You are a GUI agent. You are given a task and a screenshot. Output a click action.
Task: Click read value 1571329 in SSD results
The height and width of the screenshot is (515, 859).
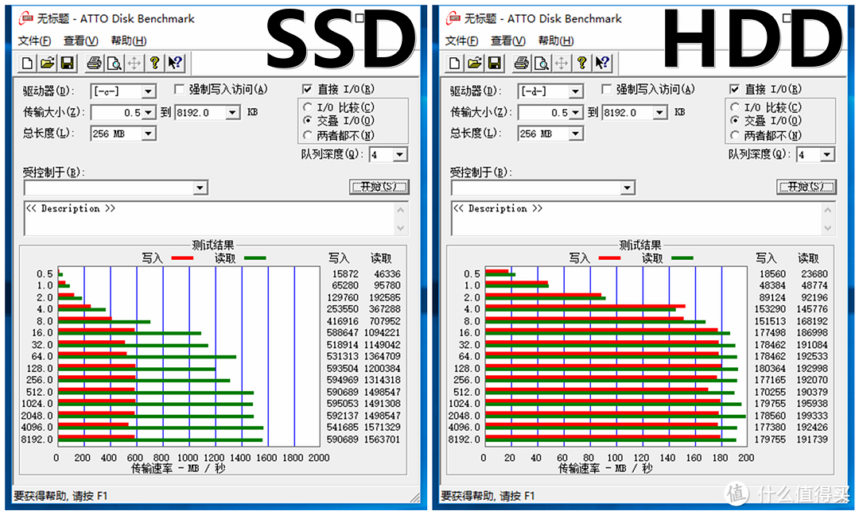tap(382, 428)
